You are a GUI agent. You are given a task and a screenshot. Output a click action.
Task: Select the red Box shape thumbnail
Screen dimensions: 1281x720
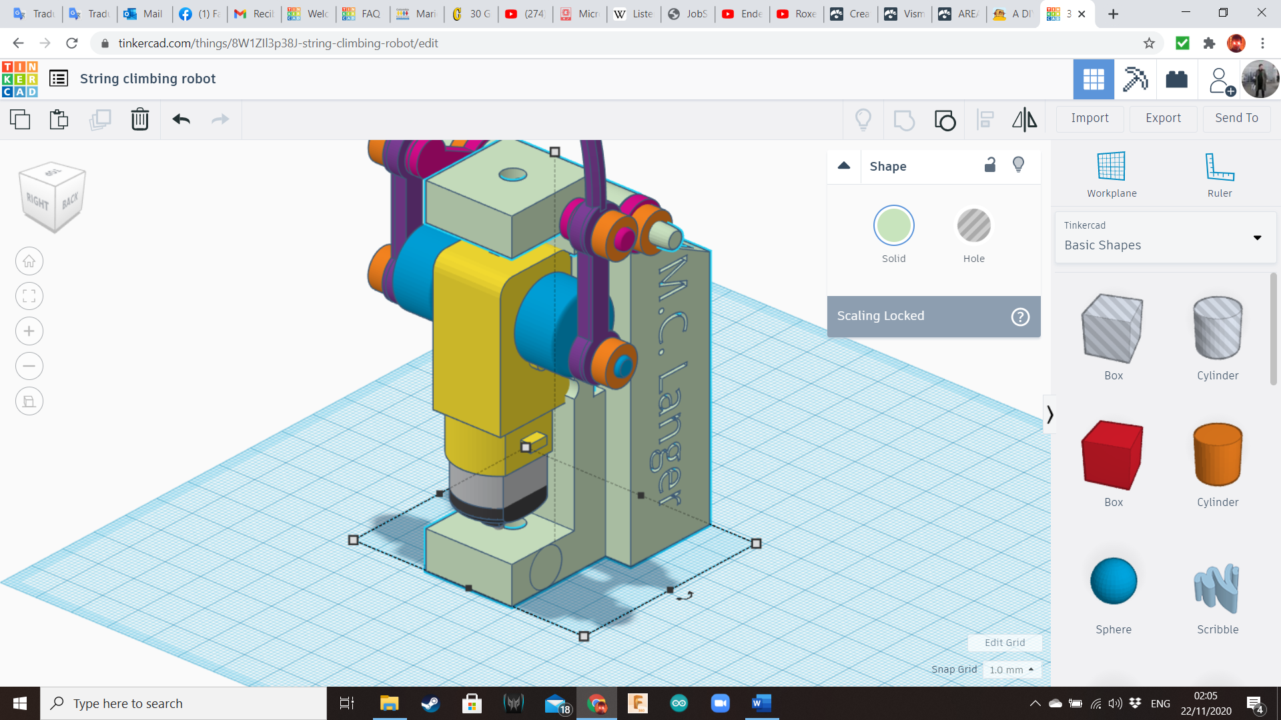pyautogui.click(x=1113, y=456)
